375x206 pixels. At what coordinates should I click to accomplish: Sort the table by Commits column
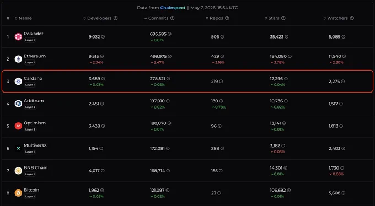point(157,18)
